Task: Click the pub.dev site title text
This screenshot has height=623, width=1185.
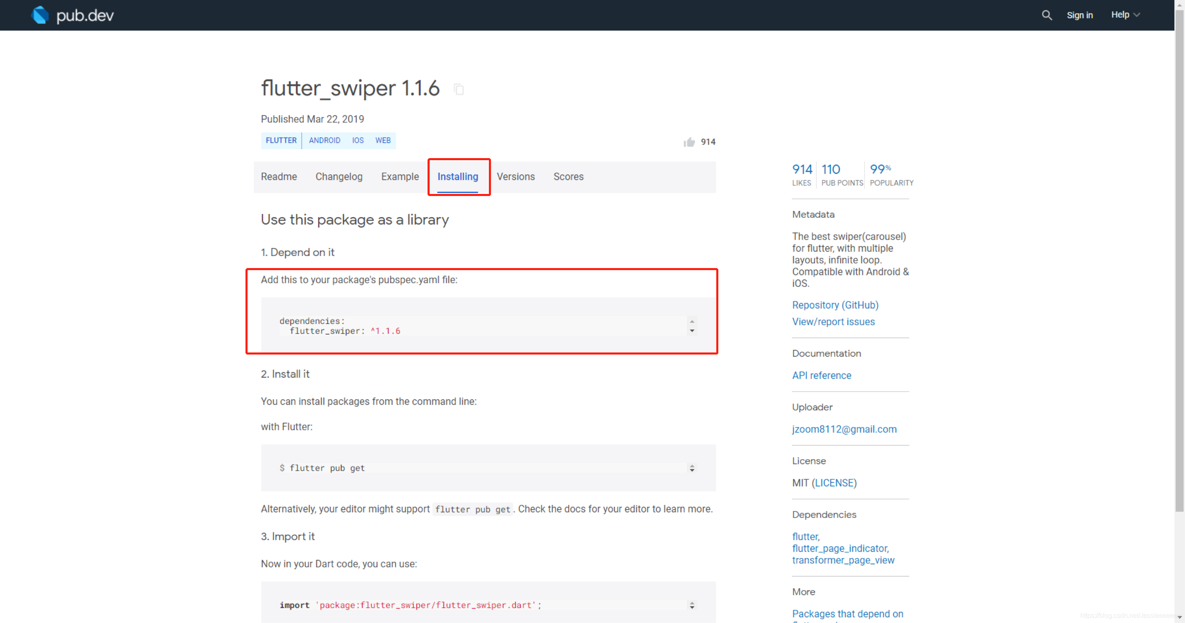Action: (x=85, y=16)
